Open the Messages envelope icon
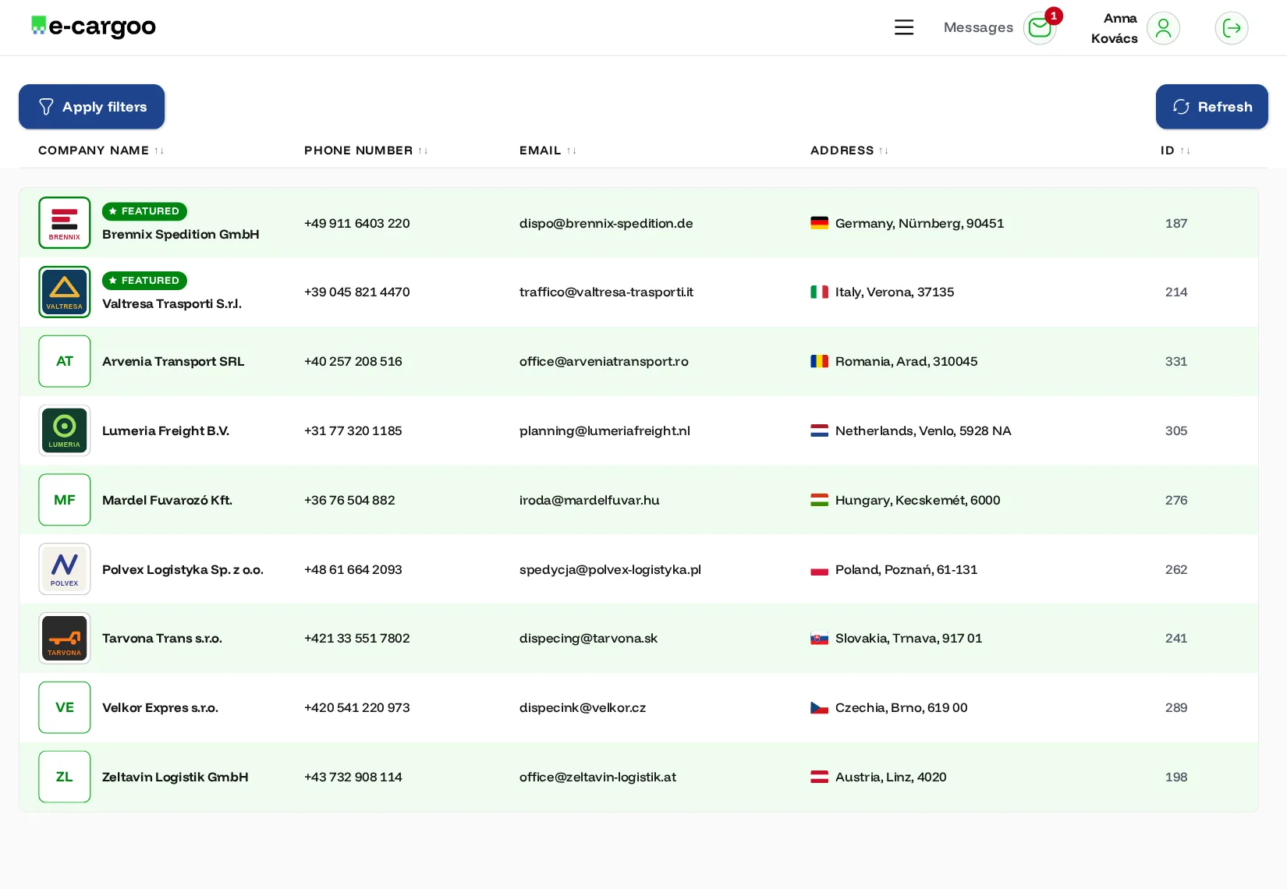1287x889 pixels. [x=1040, y=28]
